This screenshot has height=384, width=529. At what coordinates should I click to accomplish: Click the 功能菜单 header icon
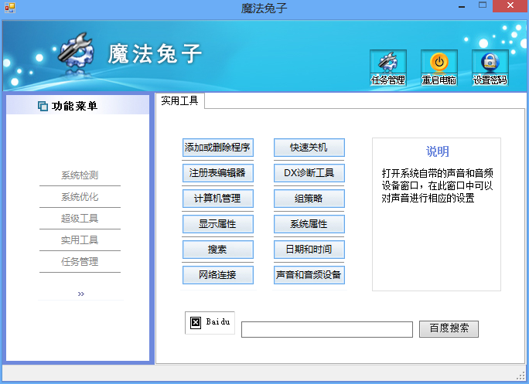click(43, 106)
